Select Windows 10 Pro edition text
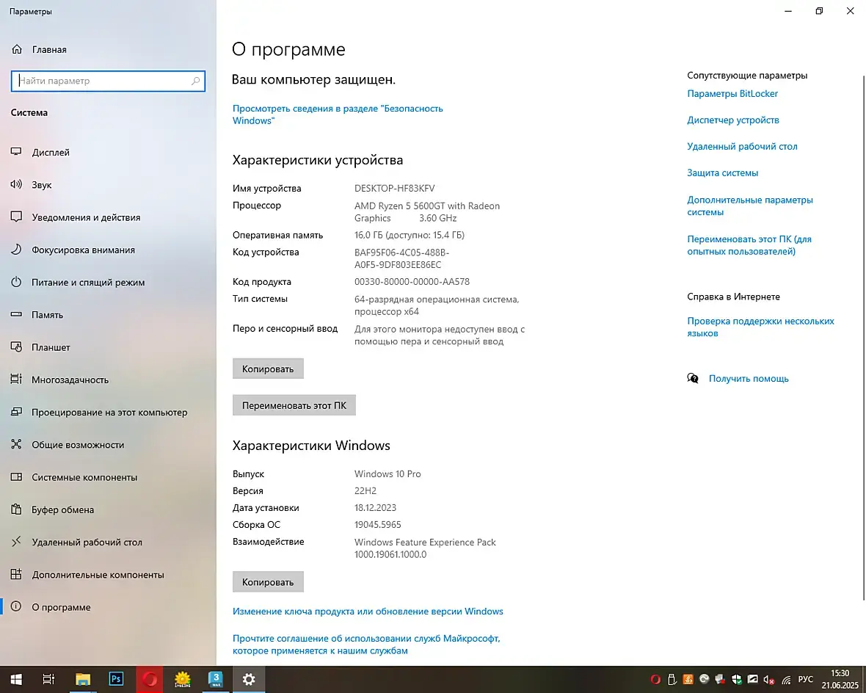Image resolution: width=866 pixels, height=693 pixels. pyautogui.click(x=387, y=474)
